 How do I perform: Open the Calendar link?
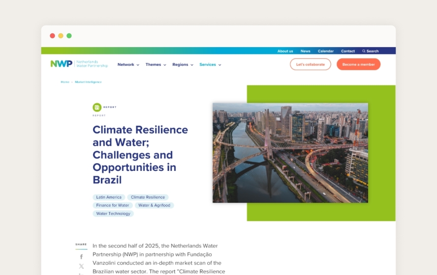coord(325,51)
